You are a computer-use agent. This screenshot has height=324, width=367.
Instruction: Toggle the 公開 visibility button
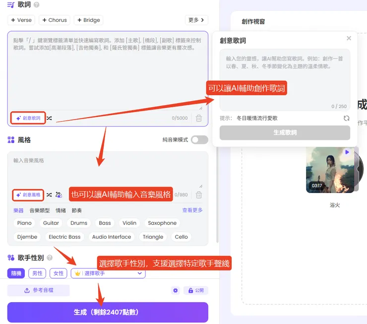tap(196, 291)
